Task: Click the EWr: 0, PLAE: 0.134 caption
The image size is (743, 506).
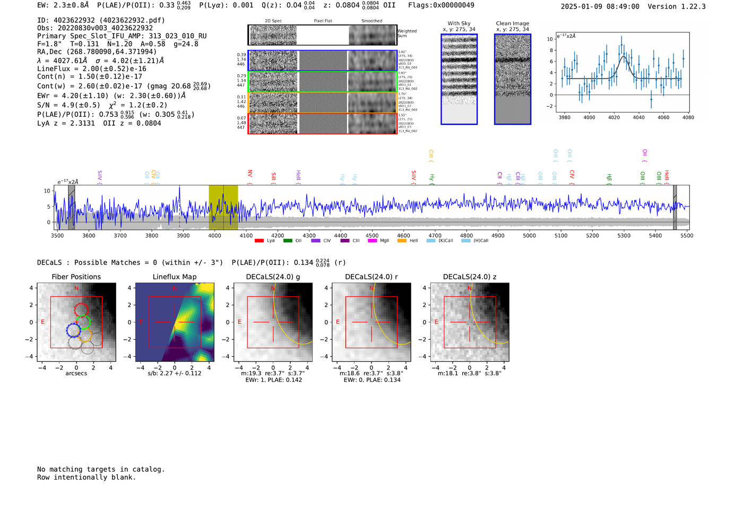Action: coord(372,380)
